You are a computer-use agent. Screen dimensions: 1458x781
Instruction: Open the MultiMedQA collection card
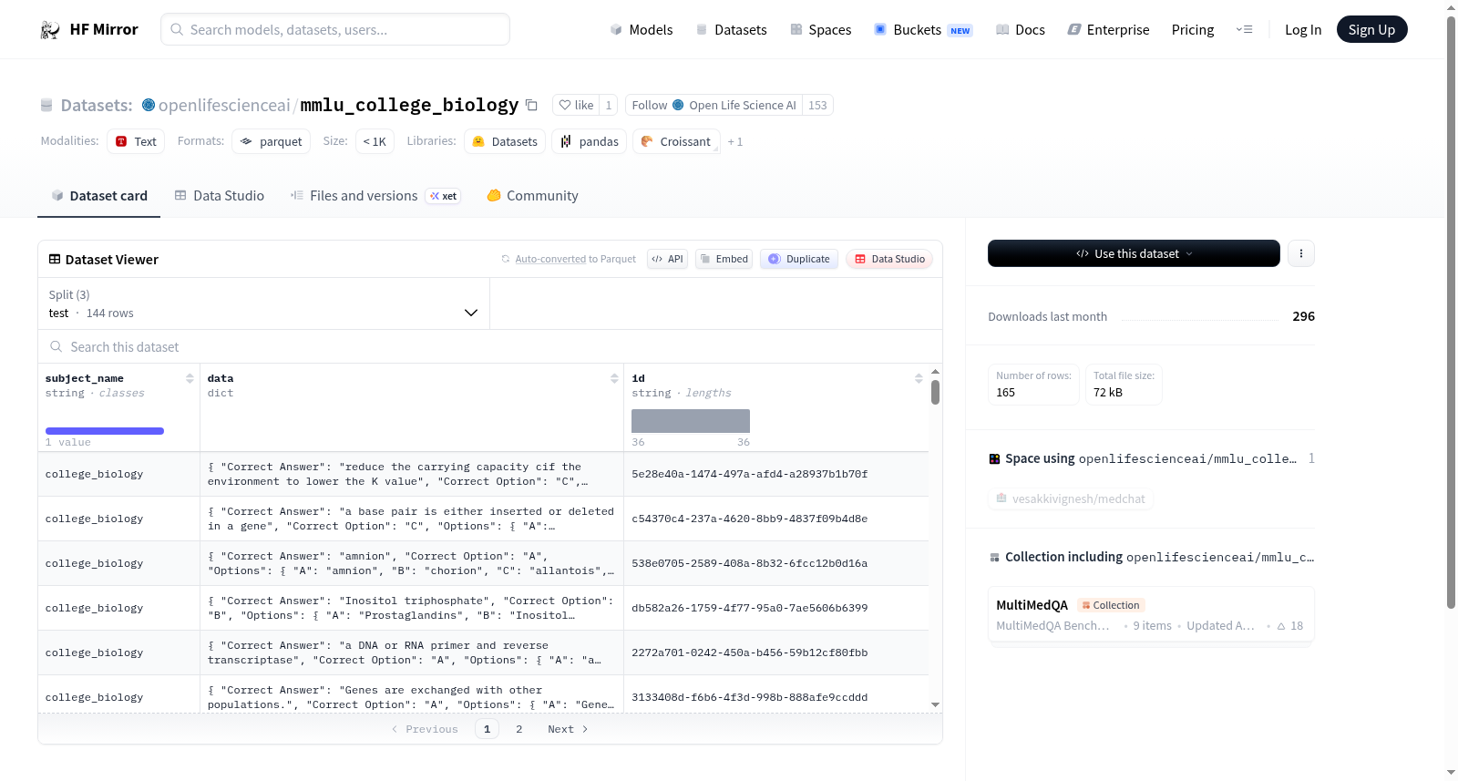tap(1151, 615)
